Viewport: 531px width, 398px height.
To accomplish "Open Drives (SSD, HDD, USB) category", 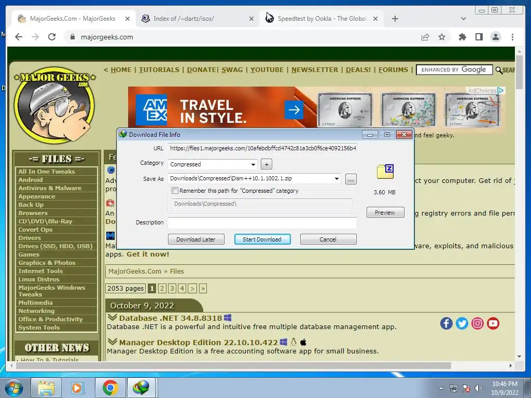I will (56, 246).
